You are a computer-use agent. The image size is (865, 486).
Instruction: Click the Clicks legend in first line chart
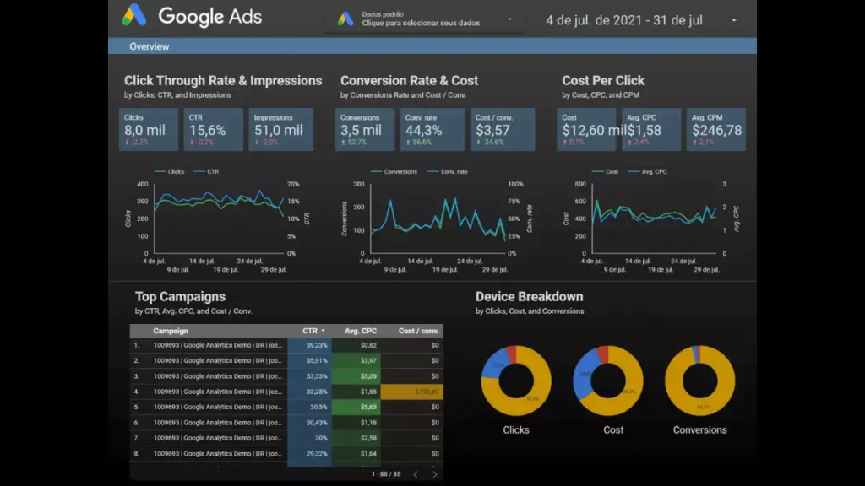tap(169, 172)
